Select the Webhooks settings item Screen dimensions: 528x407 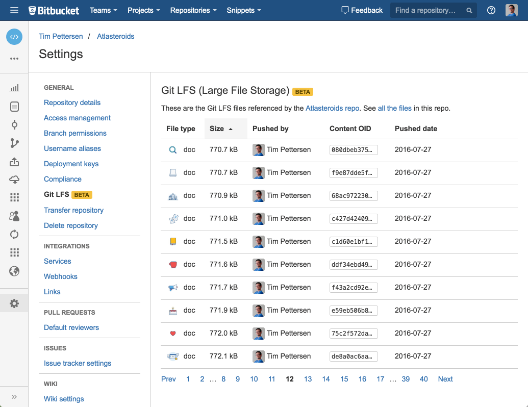point(60,276)
